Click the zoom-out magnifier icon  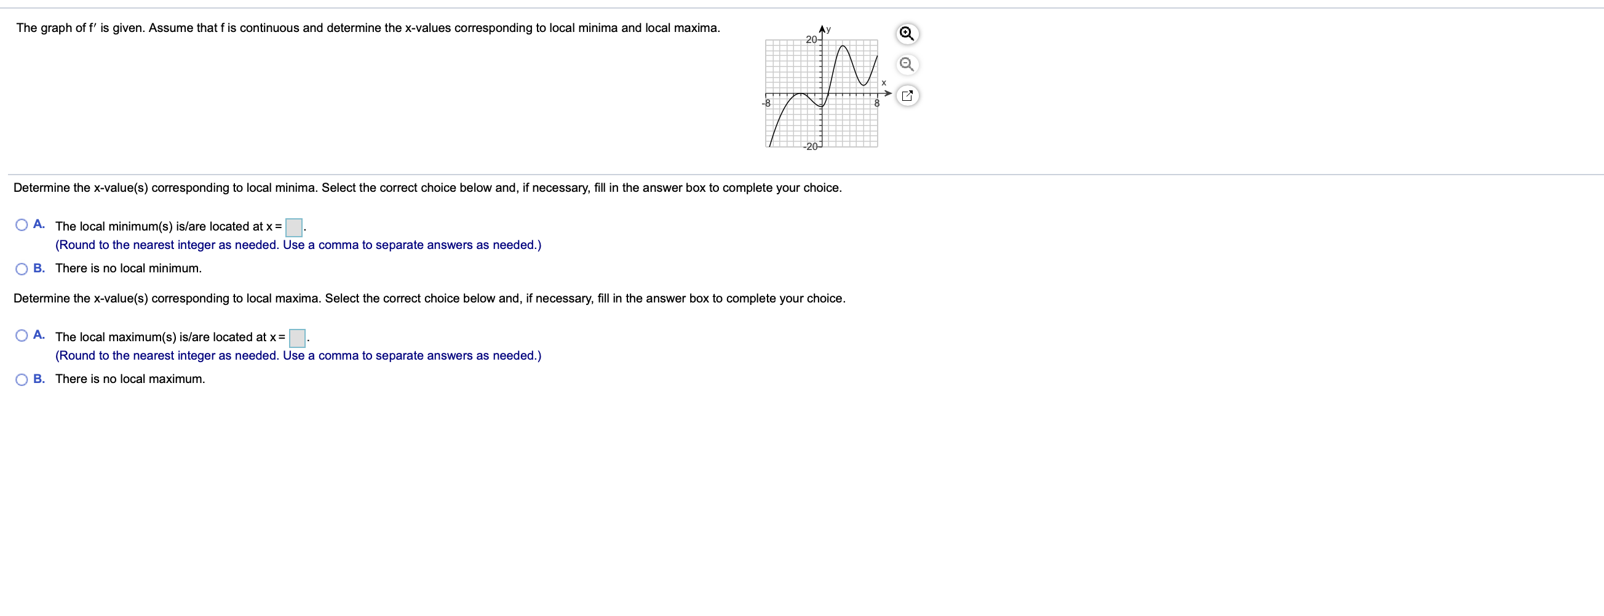(907, 65)
